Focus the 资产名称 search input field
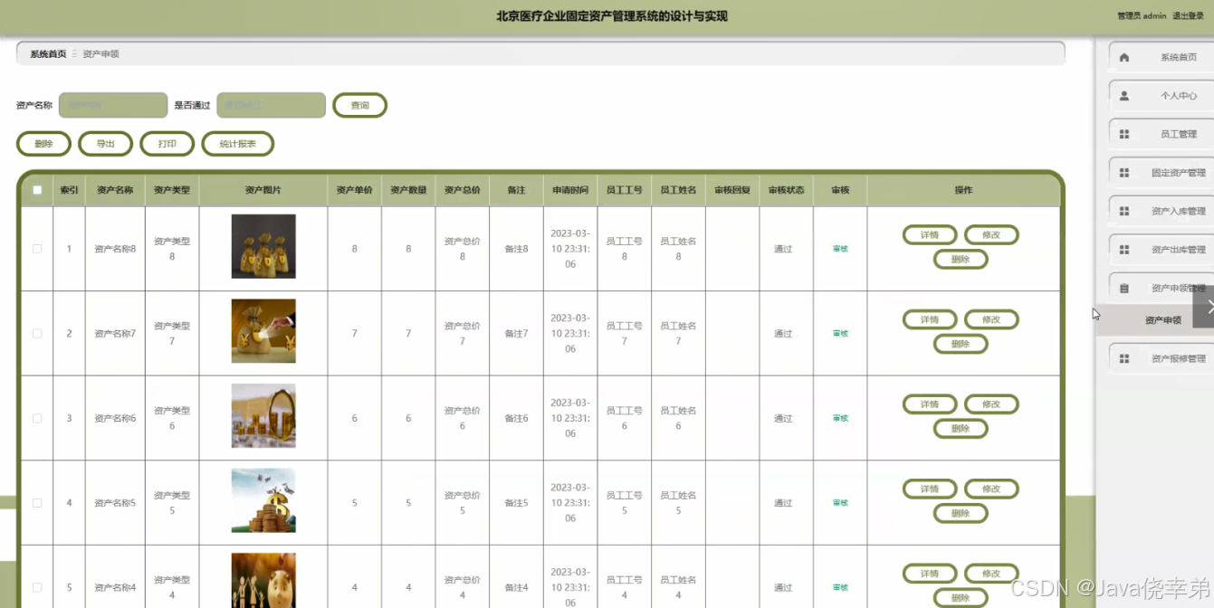Screen dimensions: 1214x608 pyautogui.click(x=113, y=105)
